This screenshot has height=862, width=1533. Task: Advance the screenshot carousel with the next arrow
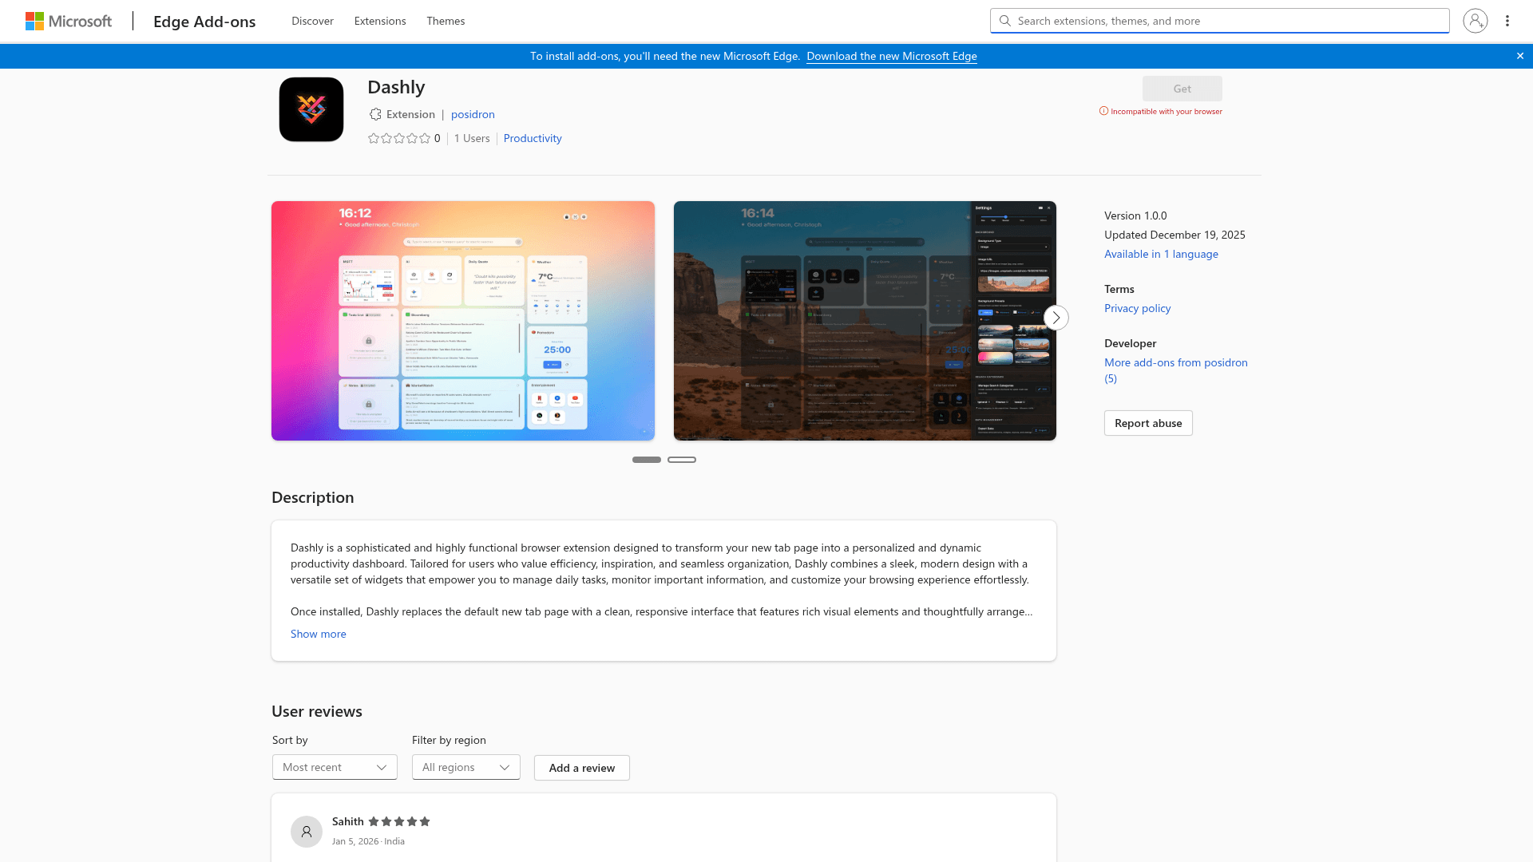(x=1056, y=317)
